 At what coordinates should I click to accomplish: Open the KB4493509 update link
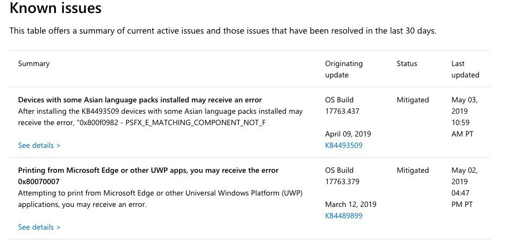[x=343, y=145]
